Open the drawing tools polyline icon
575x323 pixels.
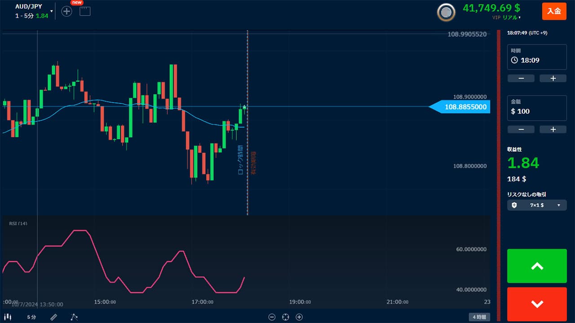pyautogui.click(x=74, y=317)
